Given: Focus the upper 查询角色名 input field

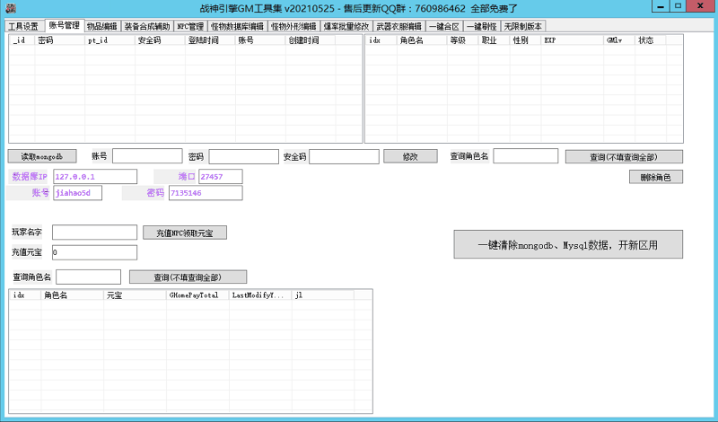Looking at the screenshot, I should 526,156.
